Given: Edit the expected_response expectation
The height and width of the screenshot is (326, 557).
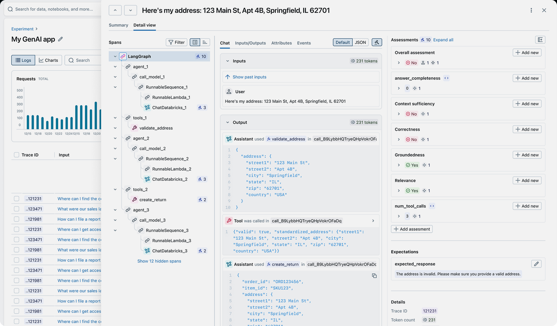Looking at the screenshot, I should pos(536,264).
